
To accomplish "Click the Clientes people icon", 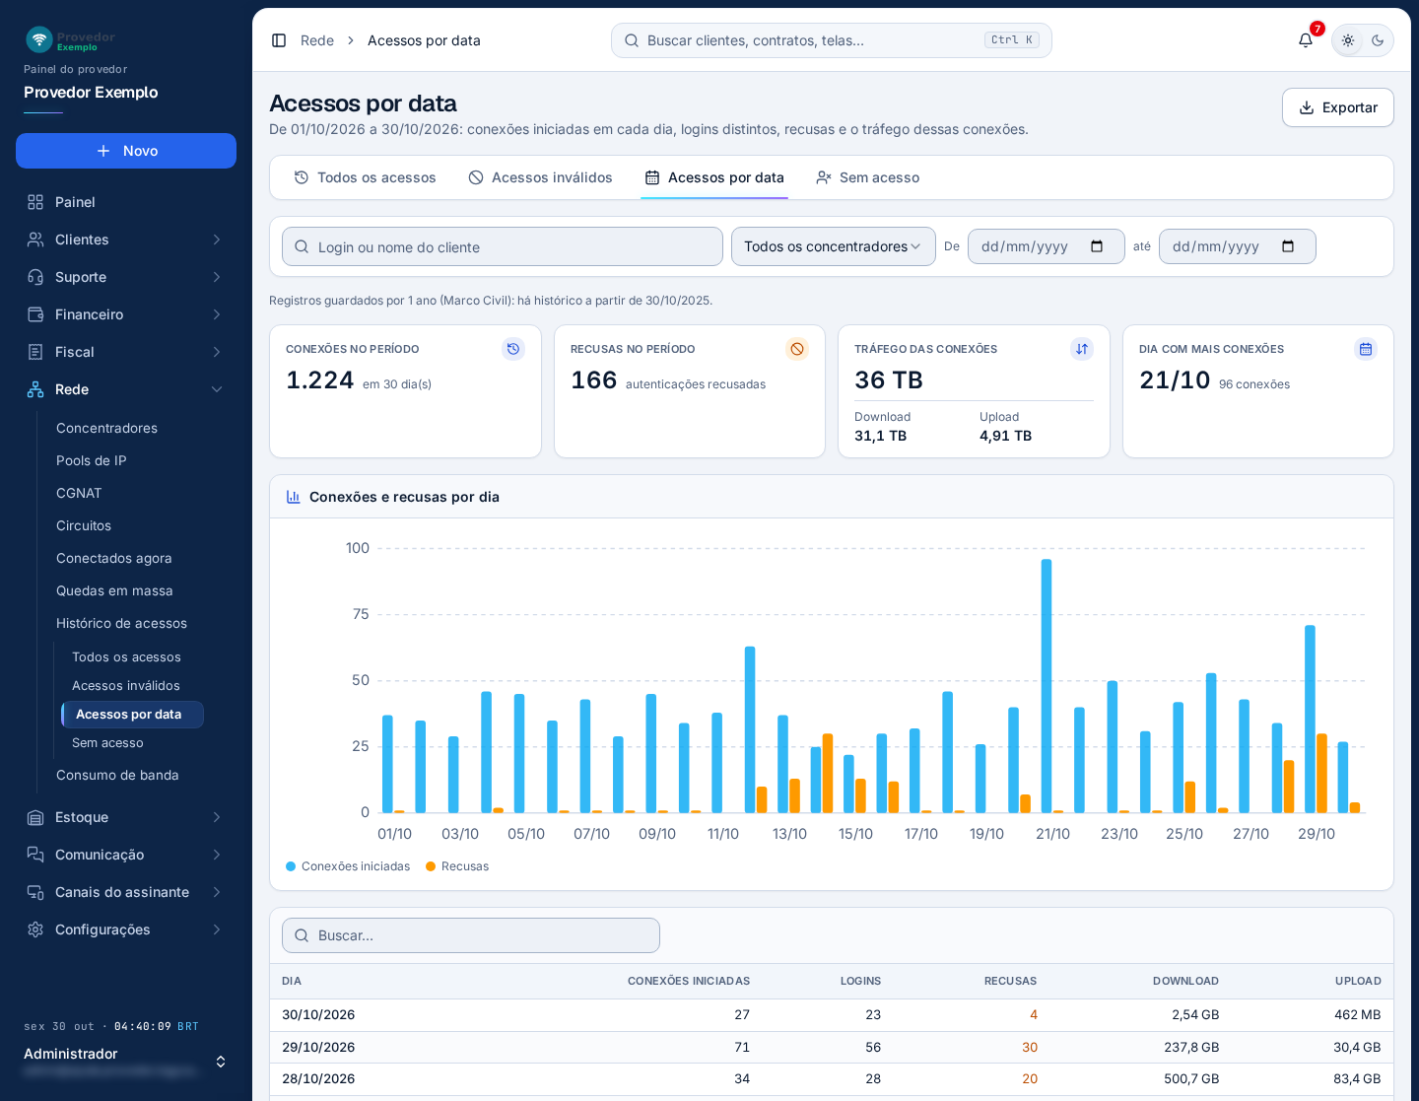I will (35, 240).
